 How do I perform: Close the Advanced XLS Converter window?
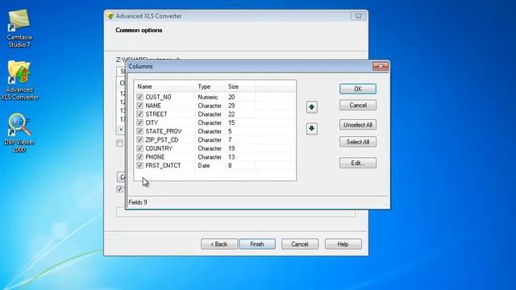(x=358, y=16)
